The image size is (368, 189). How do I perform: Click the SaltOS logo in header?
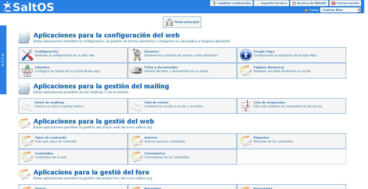click(x=28, y=7)
